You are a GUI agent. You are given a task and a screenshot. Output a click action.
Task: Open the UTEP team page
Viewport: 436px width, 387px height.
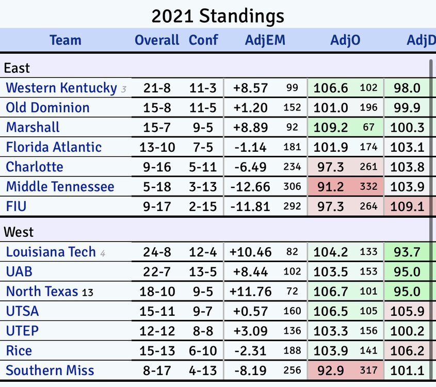click(22, 331)
